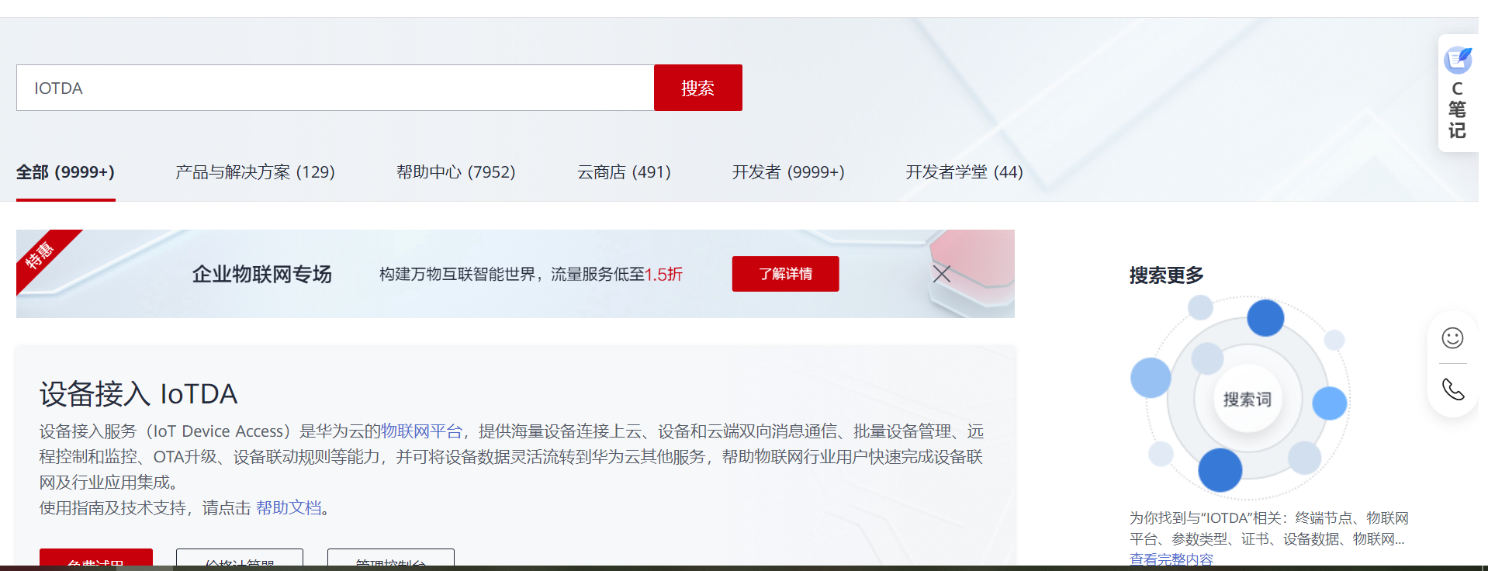Click the dark blue top bubble in 搜索更多
The height and width of the screenshot is (571, 1488).
pos(1265,318)
